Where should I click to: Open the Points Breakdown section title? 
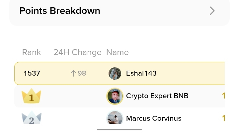point(60,11)
